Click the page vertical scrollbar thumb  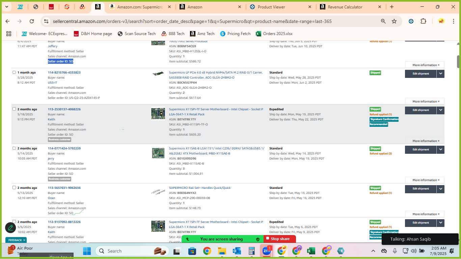(x=458, y=61)
